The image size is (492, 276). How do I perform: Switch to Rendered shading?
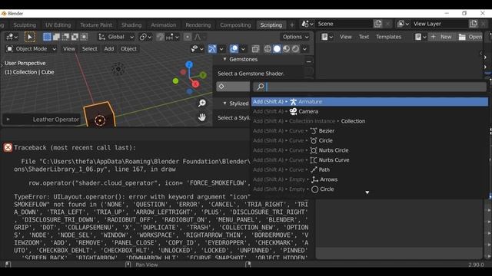pyautogui.click(x=295, y=49)
